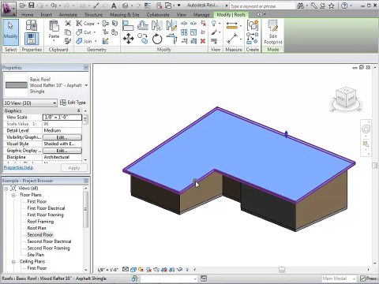Select the Mirror - Draw Axis tool

click(x=171, y=25)
